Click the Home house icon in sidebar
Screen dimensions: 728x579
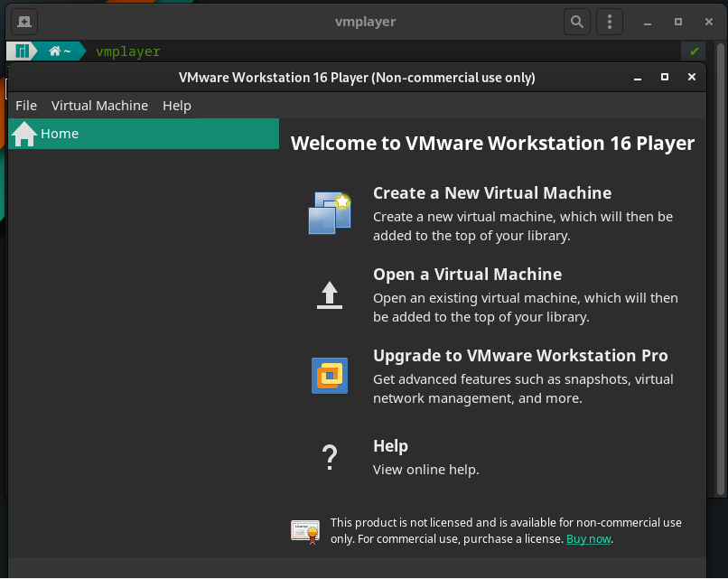click(x=24, y=134)
